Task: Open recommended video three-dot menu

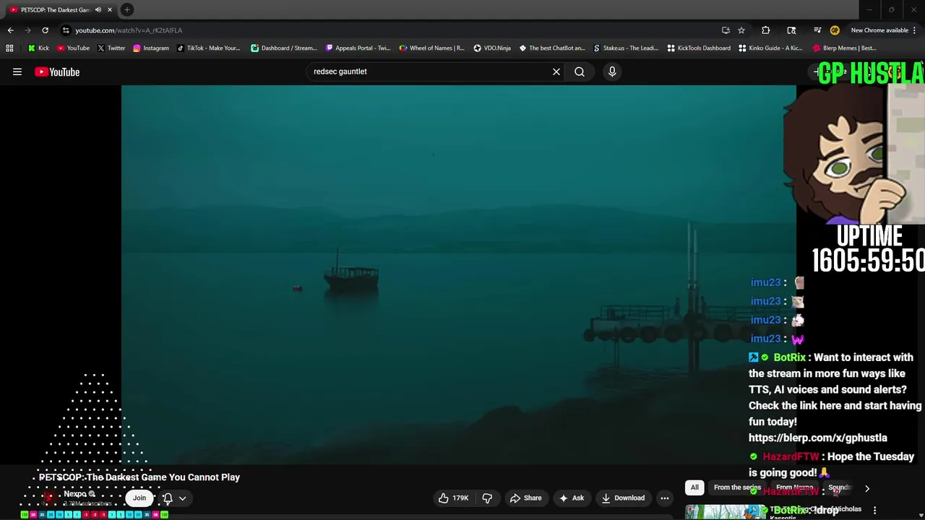Action: [874, 510]
